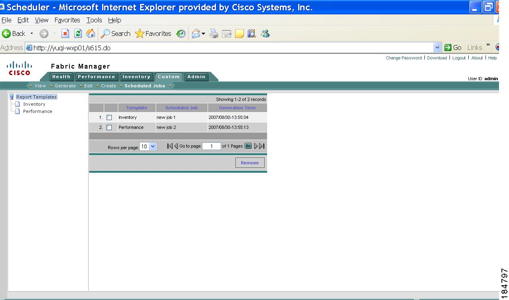Click the green Go arrow beside address bar

coord(448,47)
